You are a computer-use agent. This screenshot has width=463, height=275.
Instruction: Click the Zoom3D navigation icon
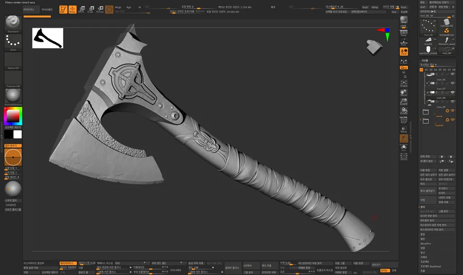pyautogui.click(x=404, y=102)
